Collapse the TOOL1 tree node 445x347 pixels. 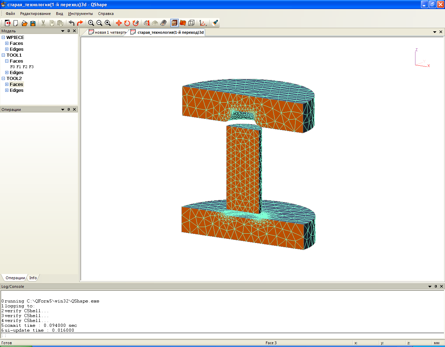coord(3,55)
